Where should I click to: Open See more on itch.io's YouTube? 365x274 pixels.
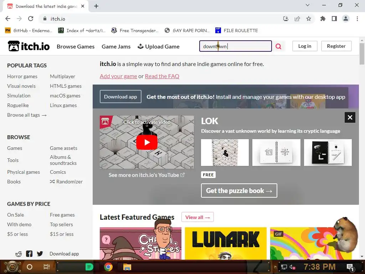(146, 175)
